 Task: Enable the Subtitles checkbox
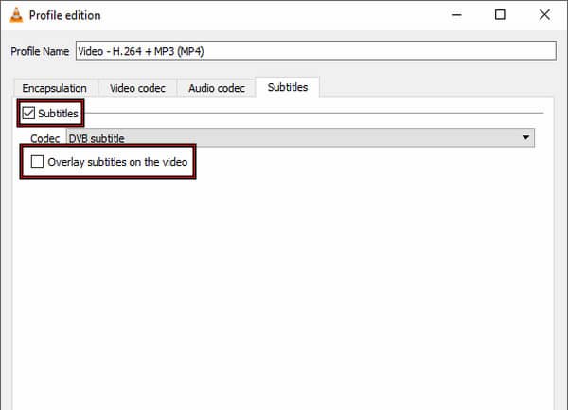click(x=28, y=113)
